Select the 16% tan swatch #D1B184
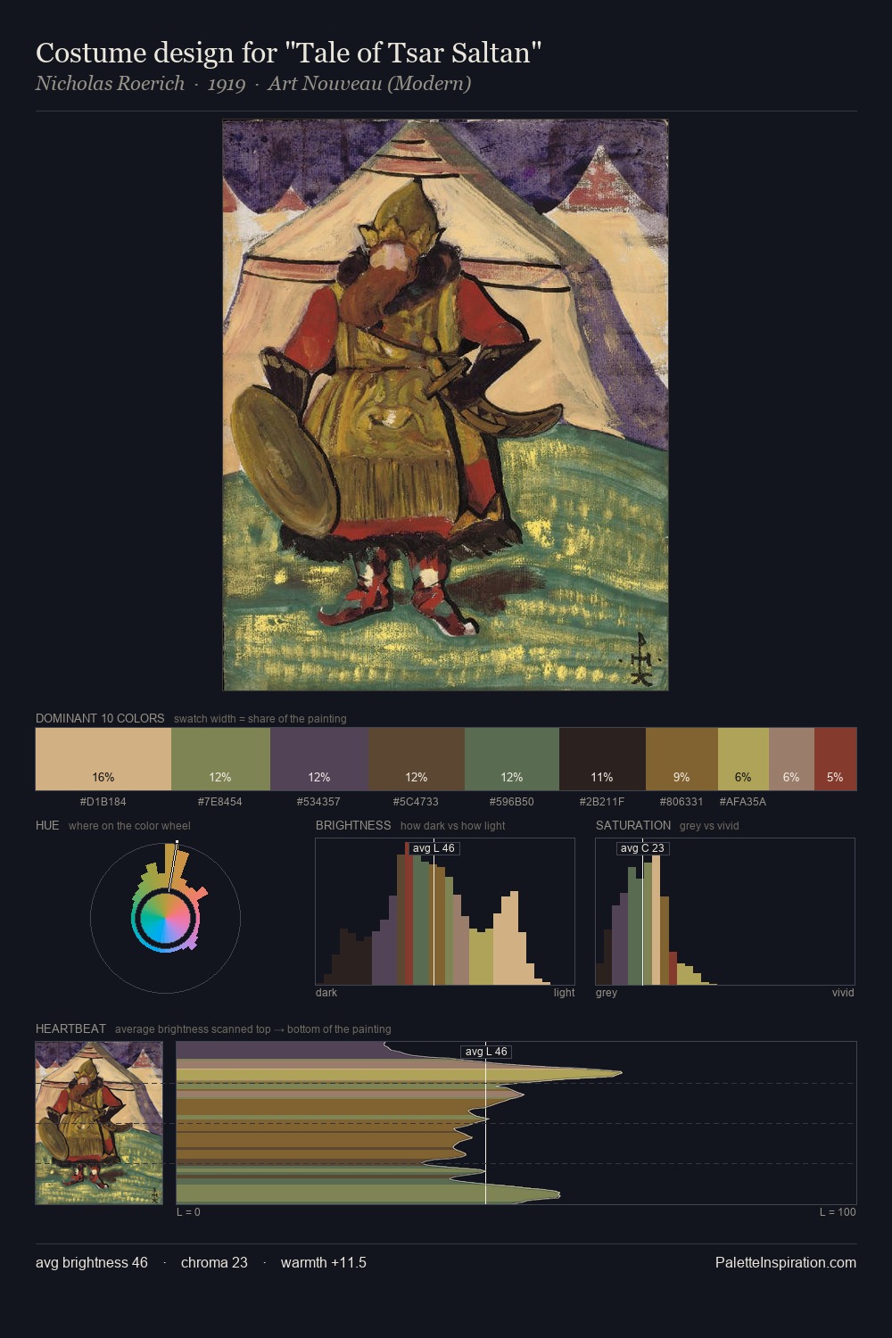Viewport: 892px width, 1338px height. [x=103, y=759]
